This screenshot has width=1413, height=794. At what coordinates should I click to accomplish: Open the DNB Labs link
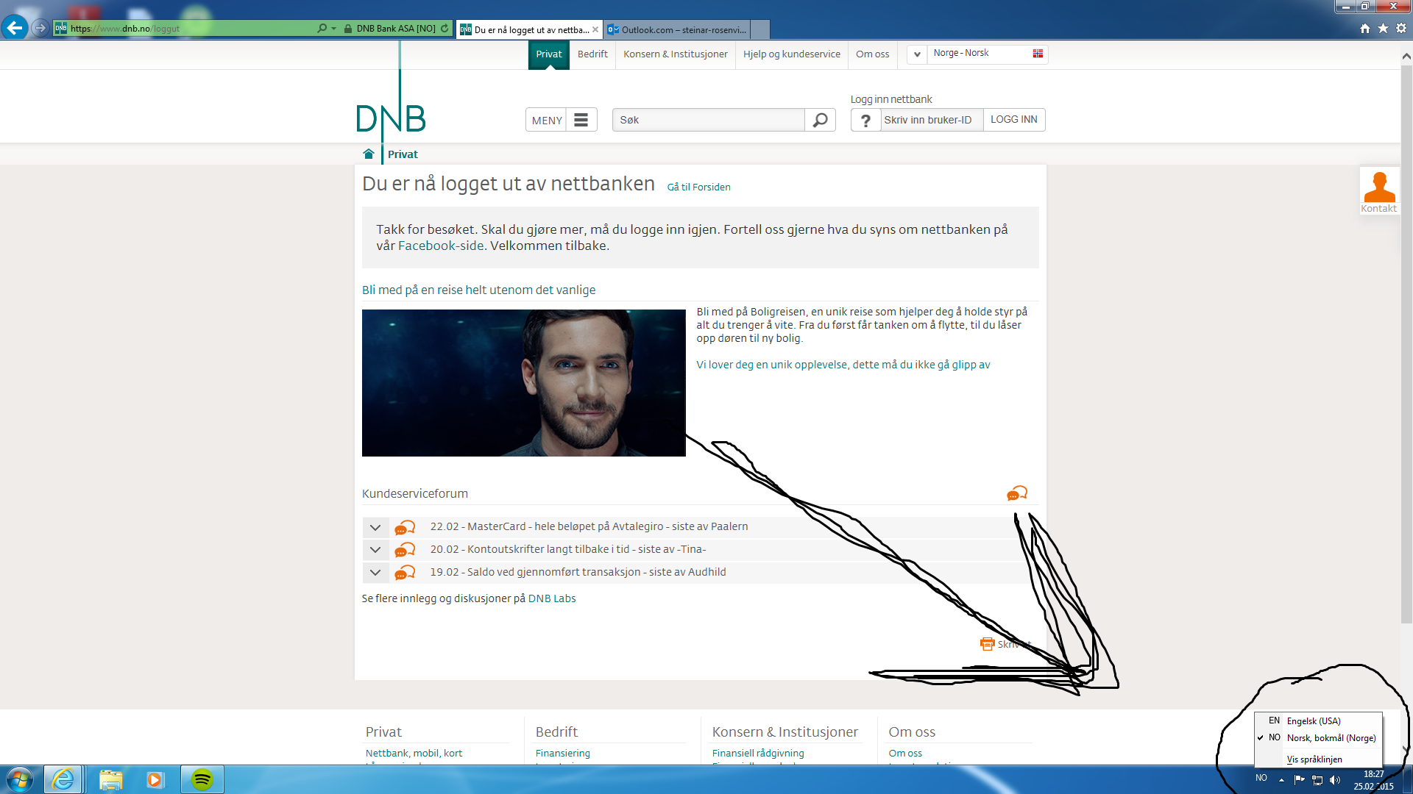(x=552, y=599)
